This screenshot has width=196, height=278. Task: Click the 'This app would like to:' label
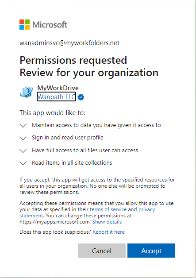click(x=52, y=113)
